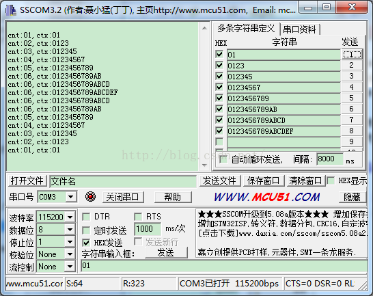Click send button 3 for string 012345
Image resolution: width=373 pixels, height=296 pixels.
click(352, 76)
